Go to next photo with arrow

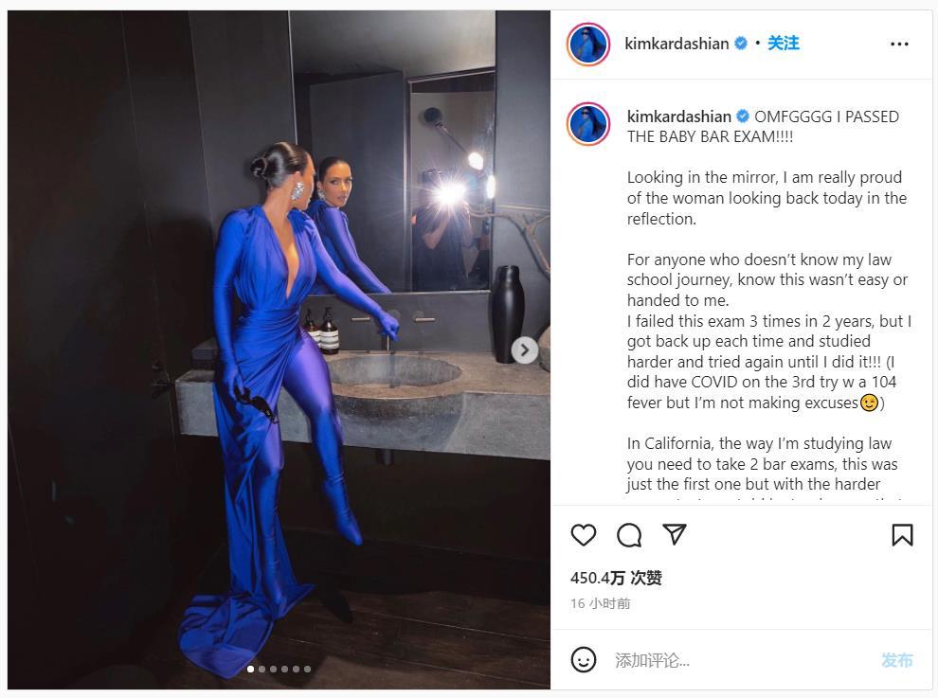(524, 349)
